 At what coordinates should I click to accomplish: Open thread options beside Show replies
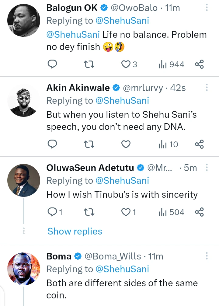click(23, 231)
